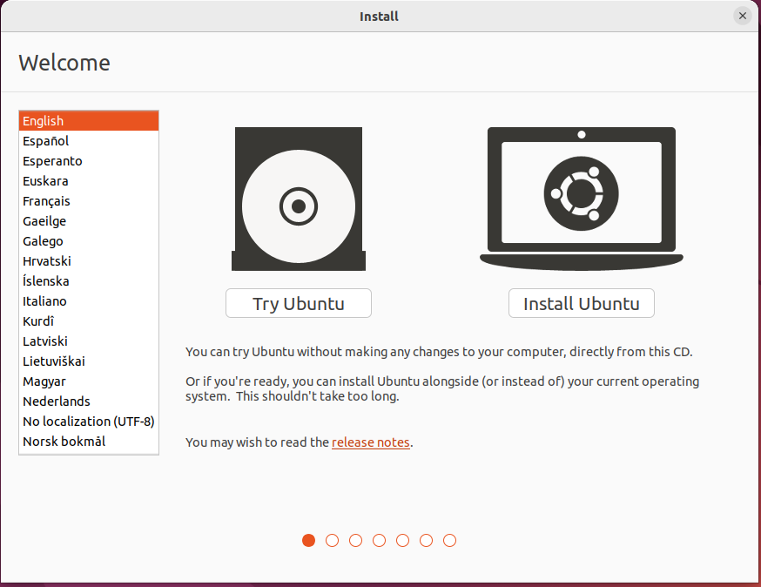Select English in the language list
Image resolution: width=761 pixels, height=587 pixels.
pos(89,121)
